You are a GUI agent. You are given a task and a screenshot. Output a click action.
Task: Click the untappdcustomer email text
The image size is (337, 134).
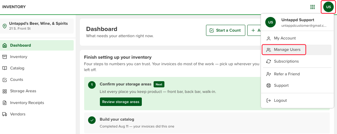point(304,26)
